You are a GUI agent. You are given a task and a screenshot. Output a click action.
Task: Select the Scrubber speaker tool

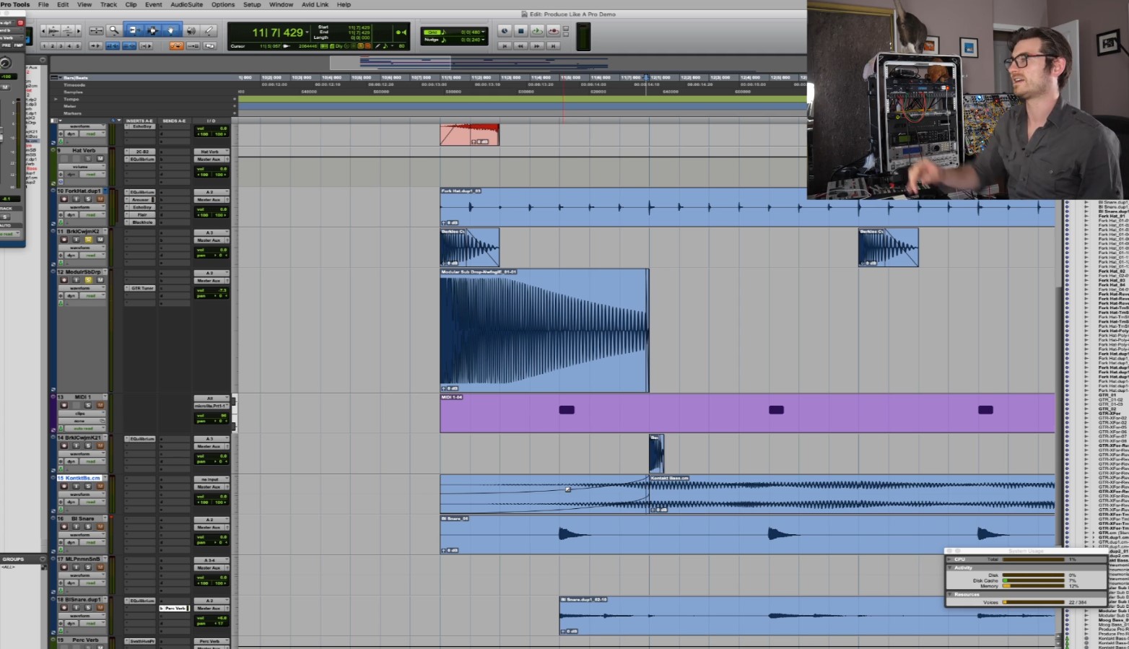(x=191, y=30)
